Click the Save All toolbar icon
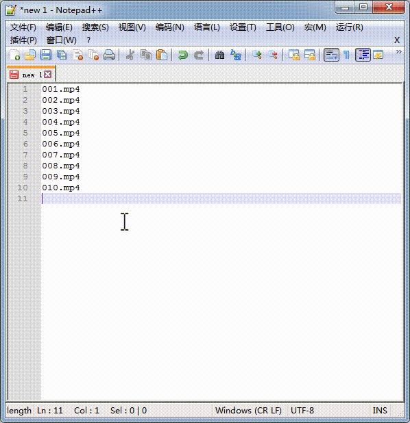This screenshot has width=410, height=423. pos(62,55)
